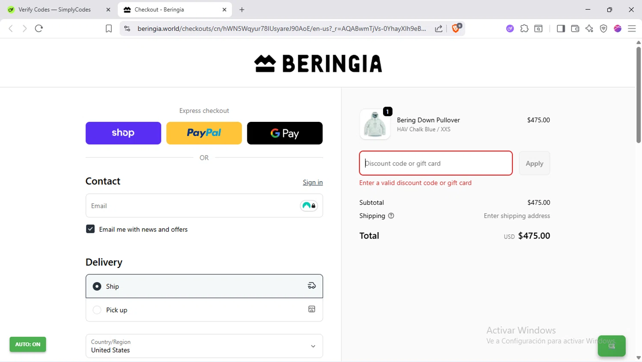The height and width of the screenshot is (362, 642).
Task: Click the Total USD $475.00 amount
Action: pyautogui.click(x=527, y=236)
